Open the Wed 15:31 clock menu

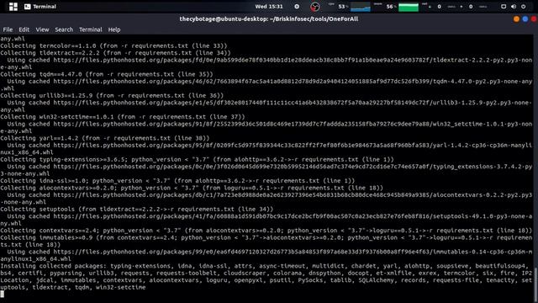269,7
